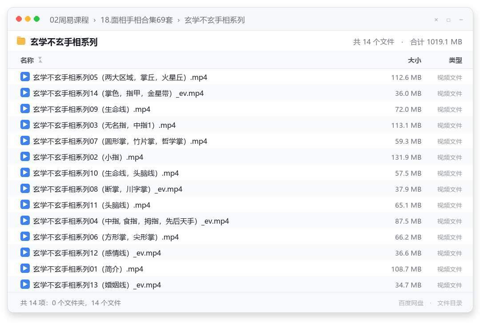Go to 02周易课程 breadcrumb
The image size is (480, 323).
69,20
